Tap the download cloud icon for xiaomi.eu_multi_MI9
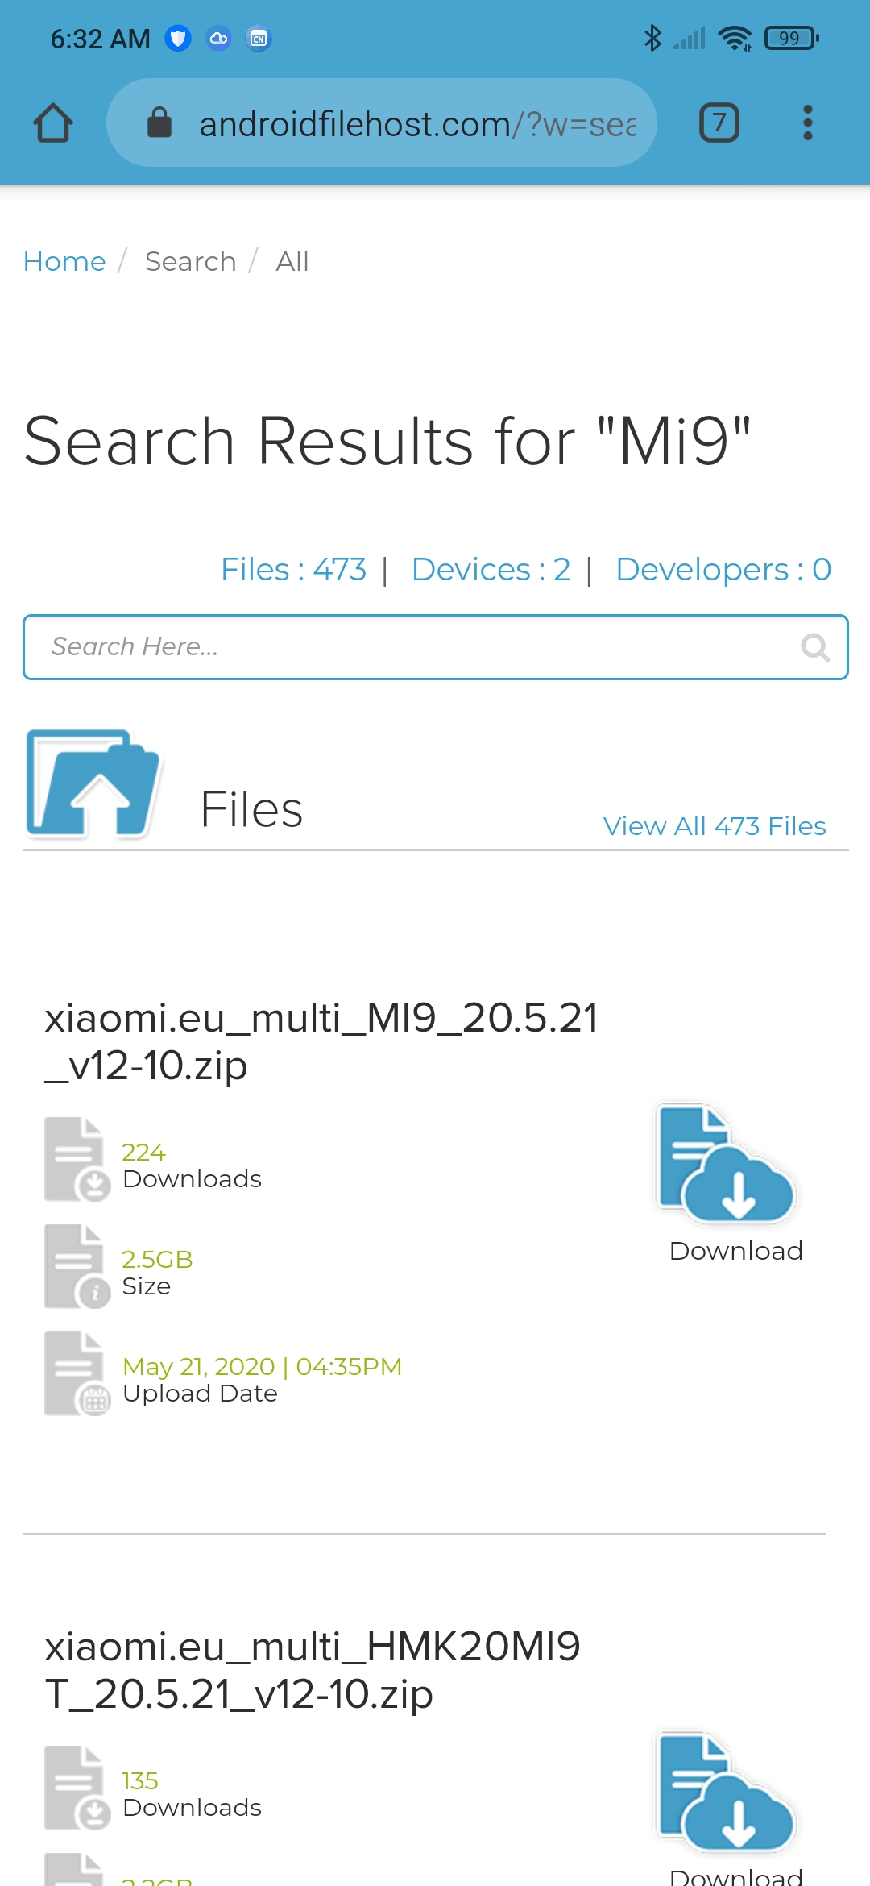870x1886 pixels. coord(727,1162)
